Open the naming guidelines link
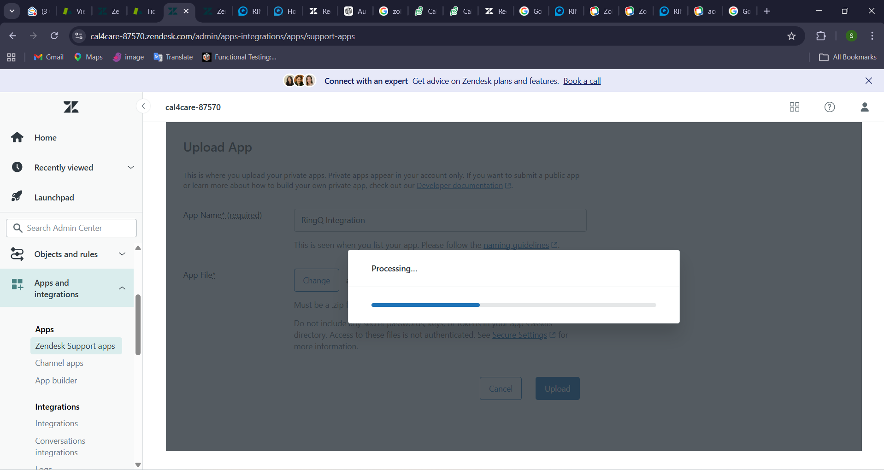This screenshot has width=884, height=470. coord(520,245)
